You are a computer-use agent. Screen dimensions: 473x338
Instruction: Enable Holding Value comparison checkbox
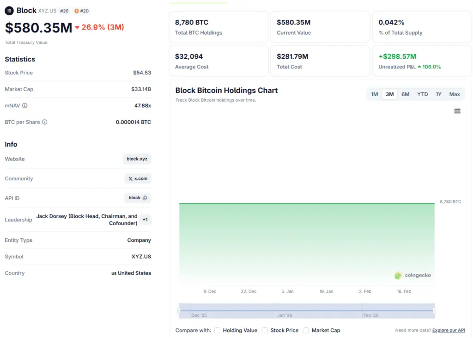point(217,330)
